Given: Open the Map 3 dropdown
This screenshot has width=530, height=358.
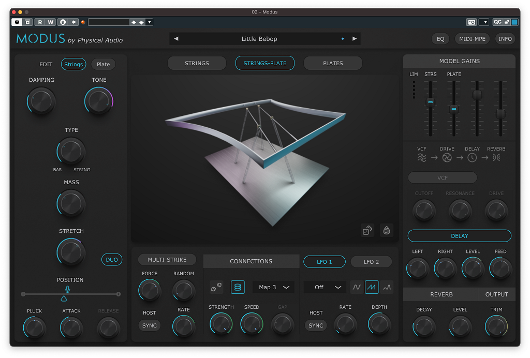Looking at the screenshot, I should (274, 287).
